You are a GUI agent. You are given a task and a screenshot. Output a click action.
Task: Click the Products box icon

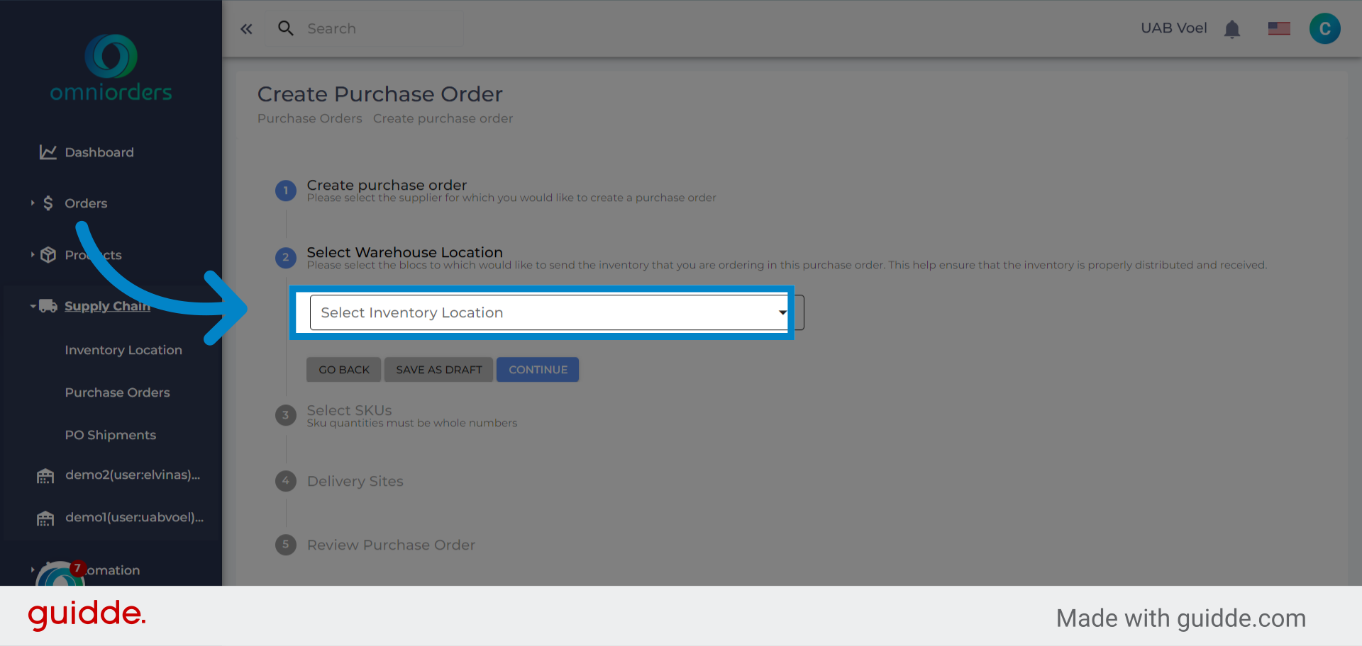pos(48,255)
